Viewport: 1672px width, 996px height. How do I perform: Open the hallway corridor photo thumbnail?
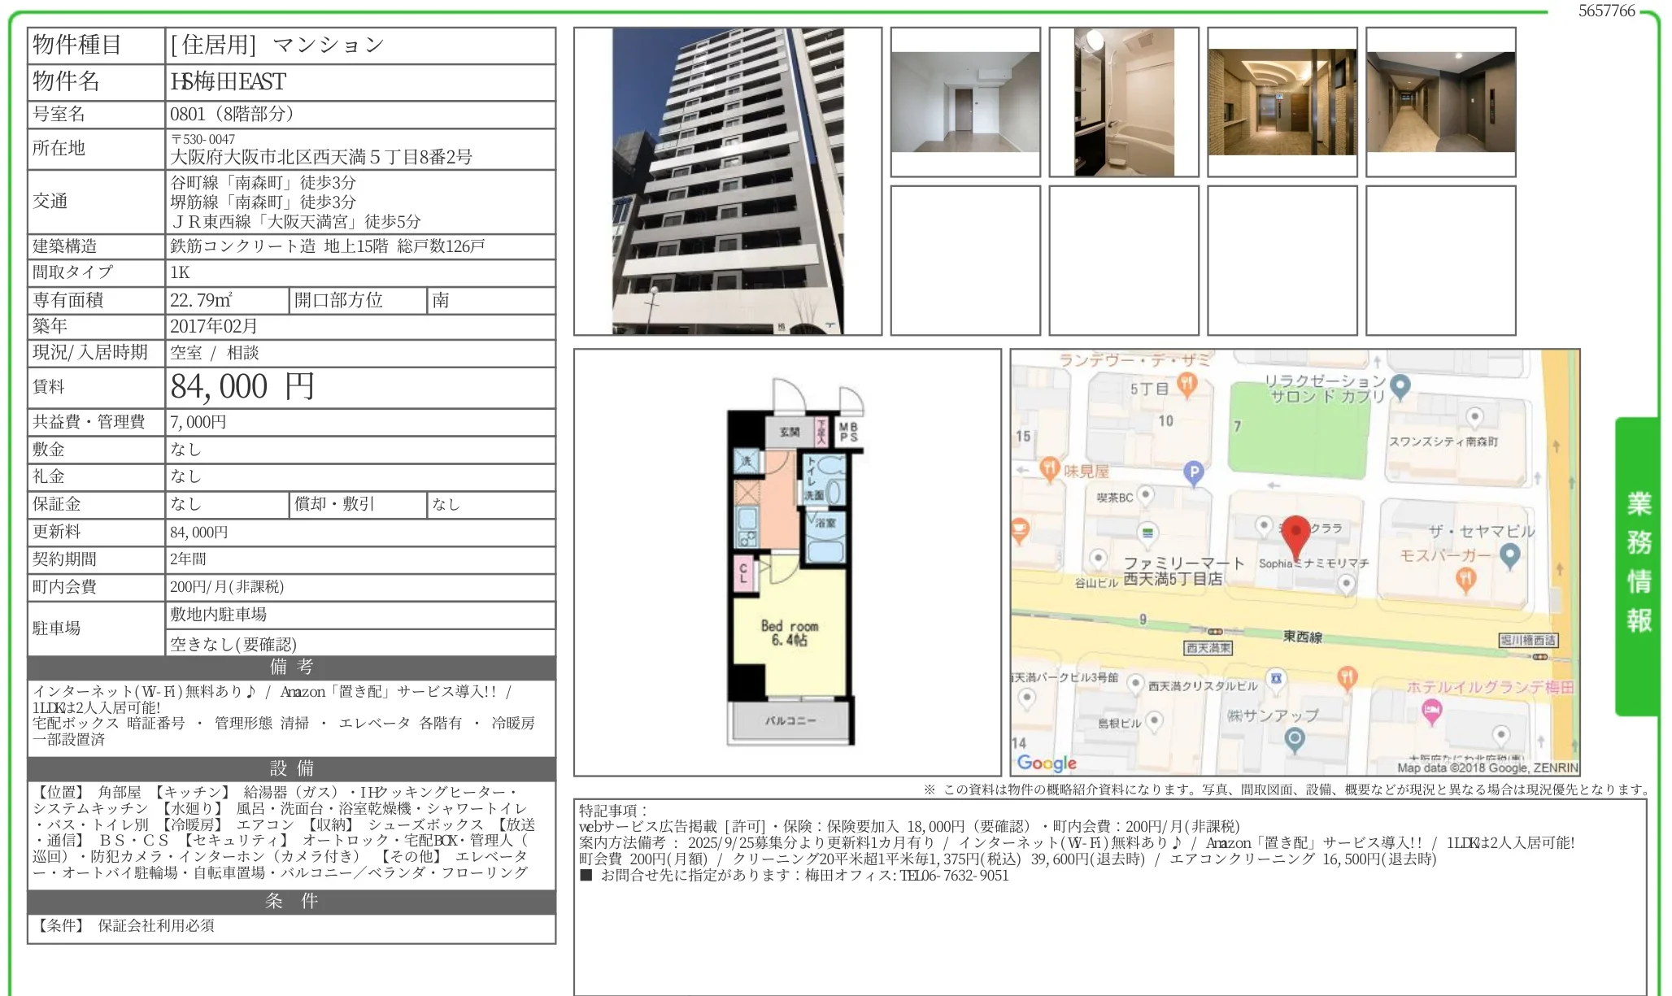coord(1440,102)
